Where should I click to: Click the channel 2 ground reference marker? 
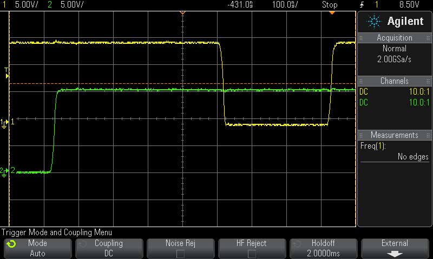(5, 171)
